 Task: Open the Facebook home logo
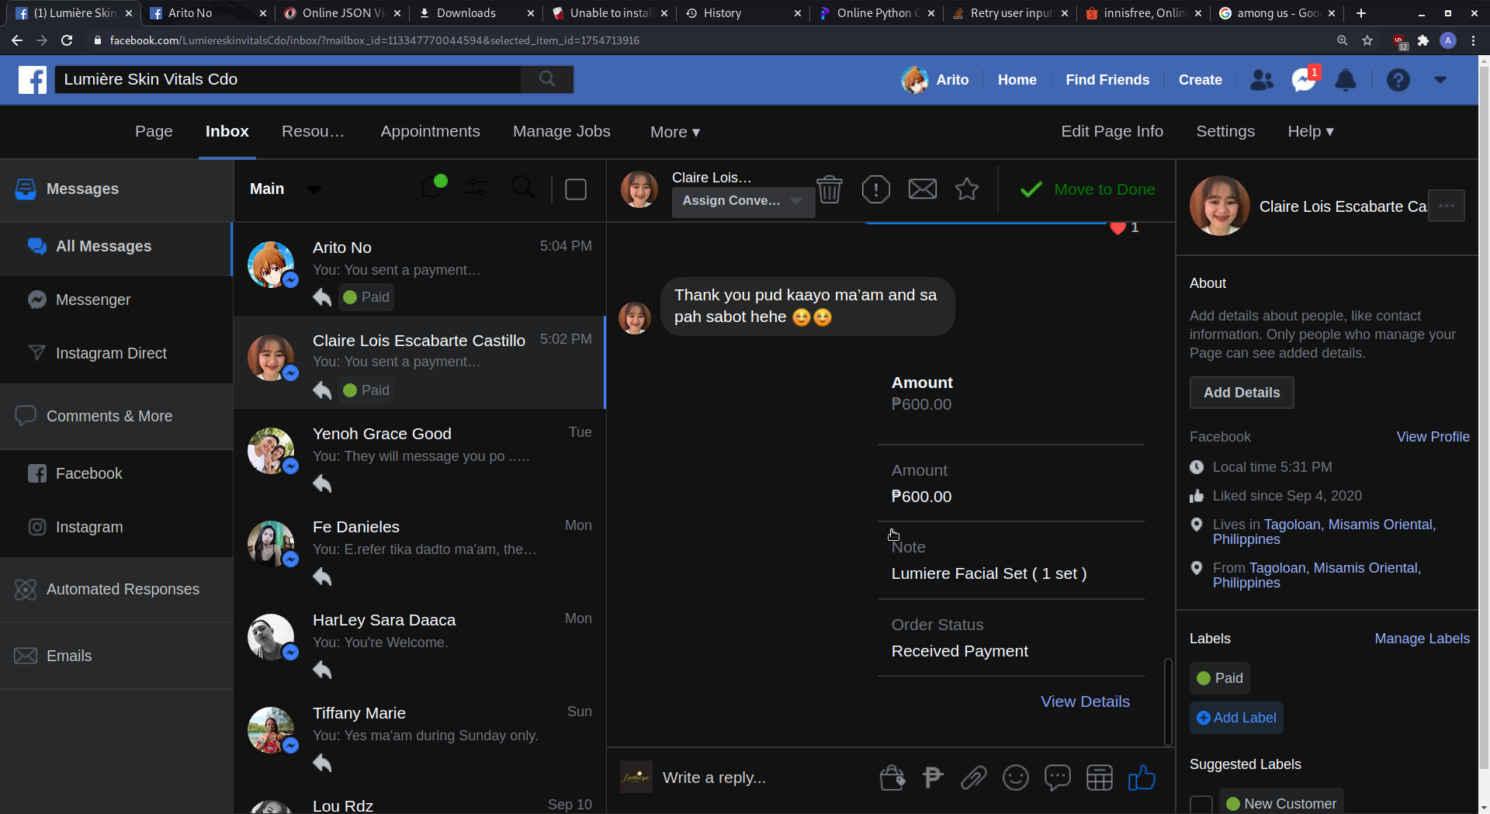33,79
